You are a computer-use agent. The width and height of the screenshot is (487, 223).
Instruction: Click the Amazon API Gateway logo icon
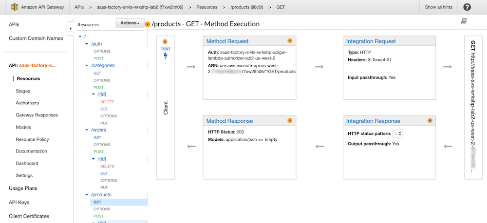[x=14, y=7]
